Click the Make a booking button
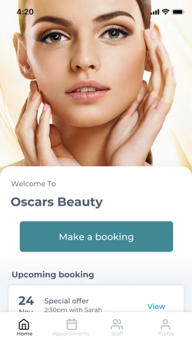Image resolution: width=192 pixels, height=340 pixels. [x=96, y=236]
